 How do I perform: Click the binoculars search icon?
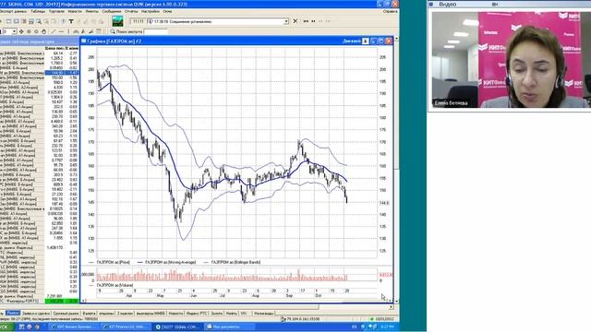tap(113, 31)
